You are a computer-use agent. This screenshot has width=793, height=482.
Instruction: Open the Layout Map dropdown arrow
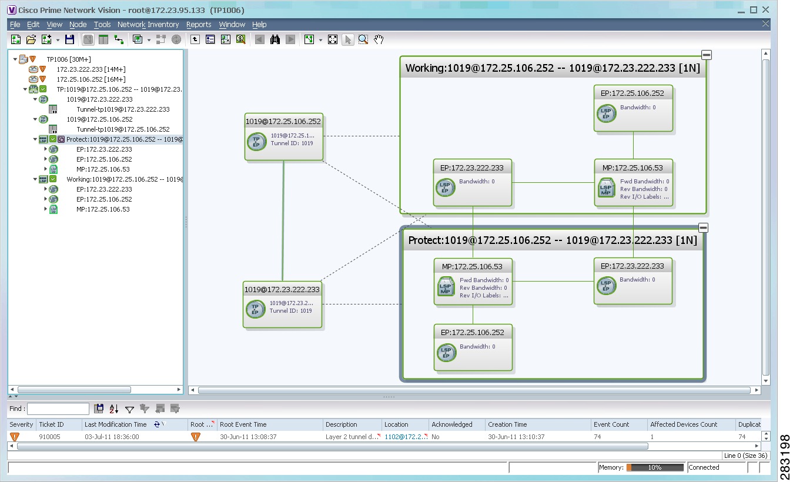(320, 40)
